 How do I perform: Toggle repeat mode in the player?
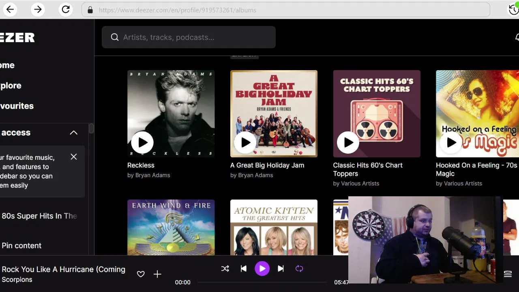(x=299, y=268)
